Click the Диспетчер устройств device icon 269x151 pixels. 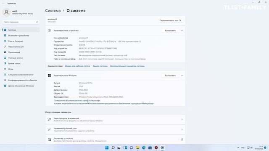pos(50,140)
